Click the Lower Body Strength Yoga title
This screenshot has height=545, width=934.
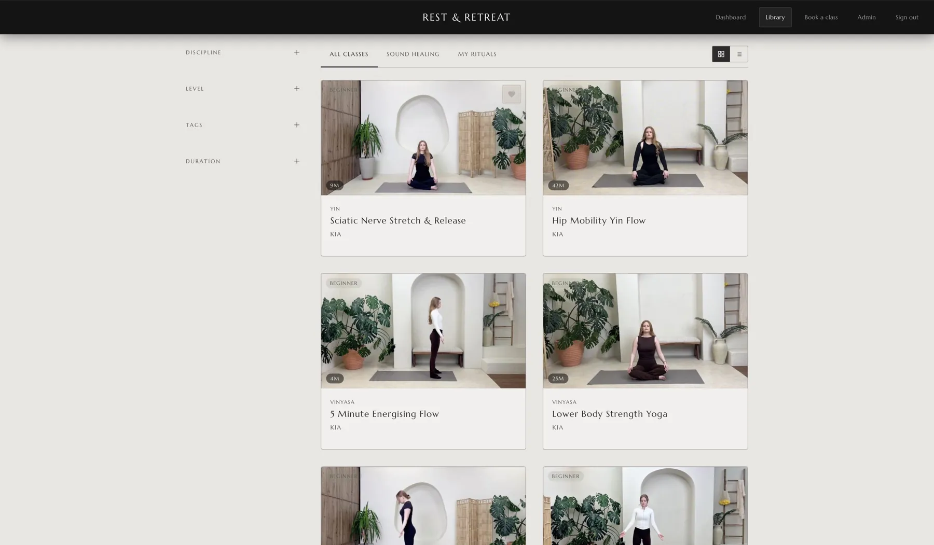click(x=609, y=414)
